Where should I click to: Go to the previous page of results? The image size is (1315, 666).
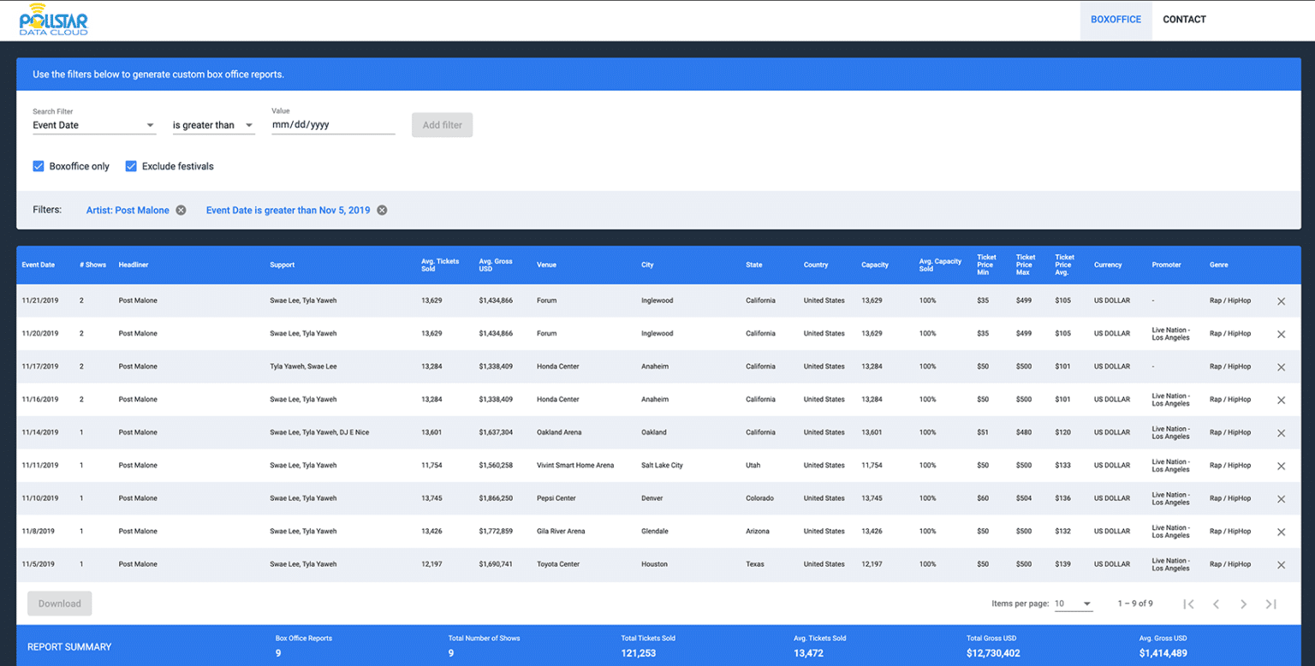(x=1216, y=604)
